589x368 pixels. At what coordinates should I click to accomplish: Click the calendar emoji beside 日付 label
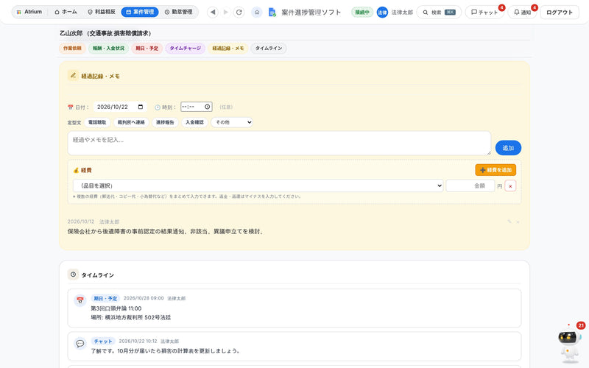pos(70,107)
